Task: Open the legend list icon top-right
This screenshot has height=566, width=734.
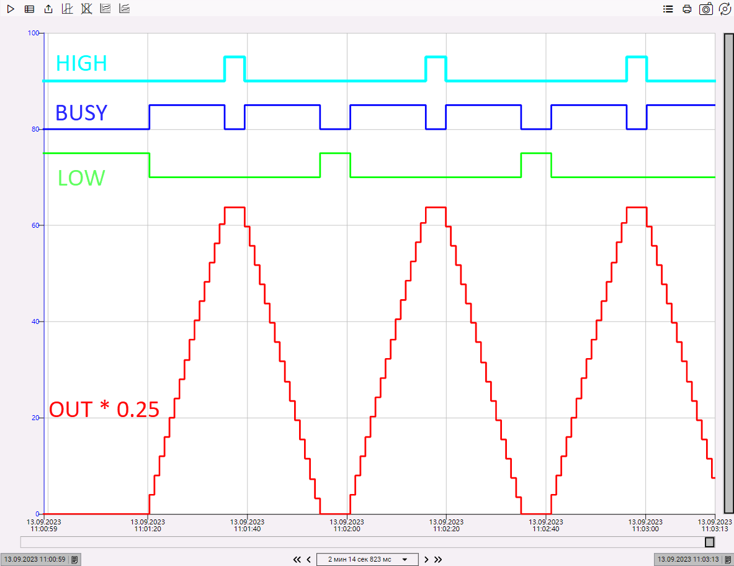Action: pyautogui.click(x=668, y=9)
